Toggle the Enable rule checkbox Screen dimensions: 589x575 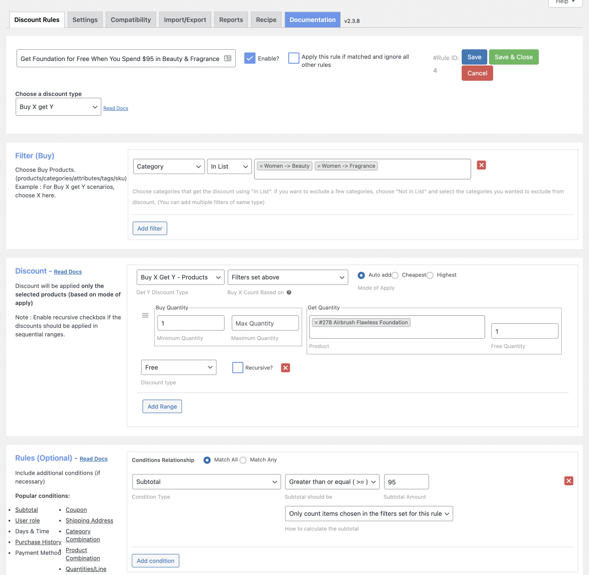(250, 58)
